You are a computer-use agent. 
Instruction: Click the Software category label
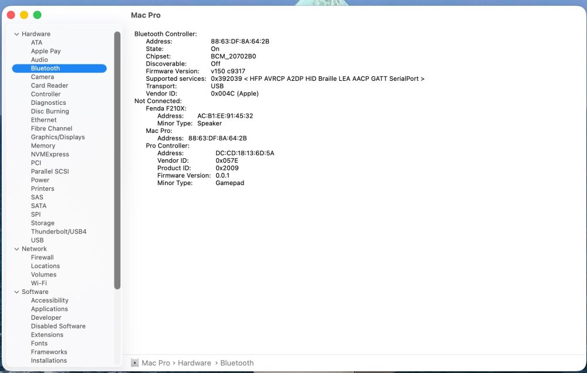[35, 292]
